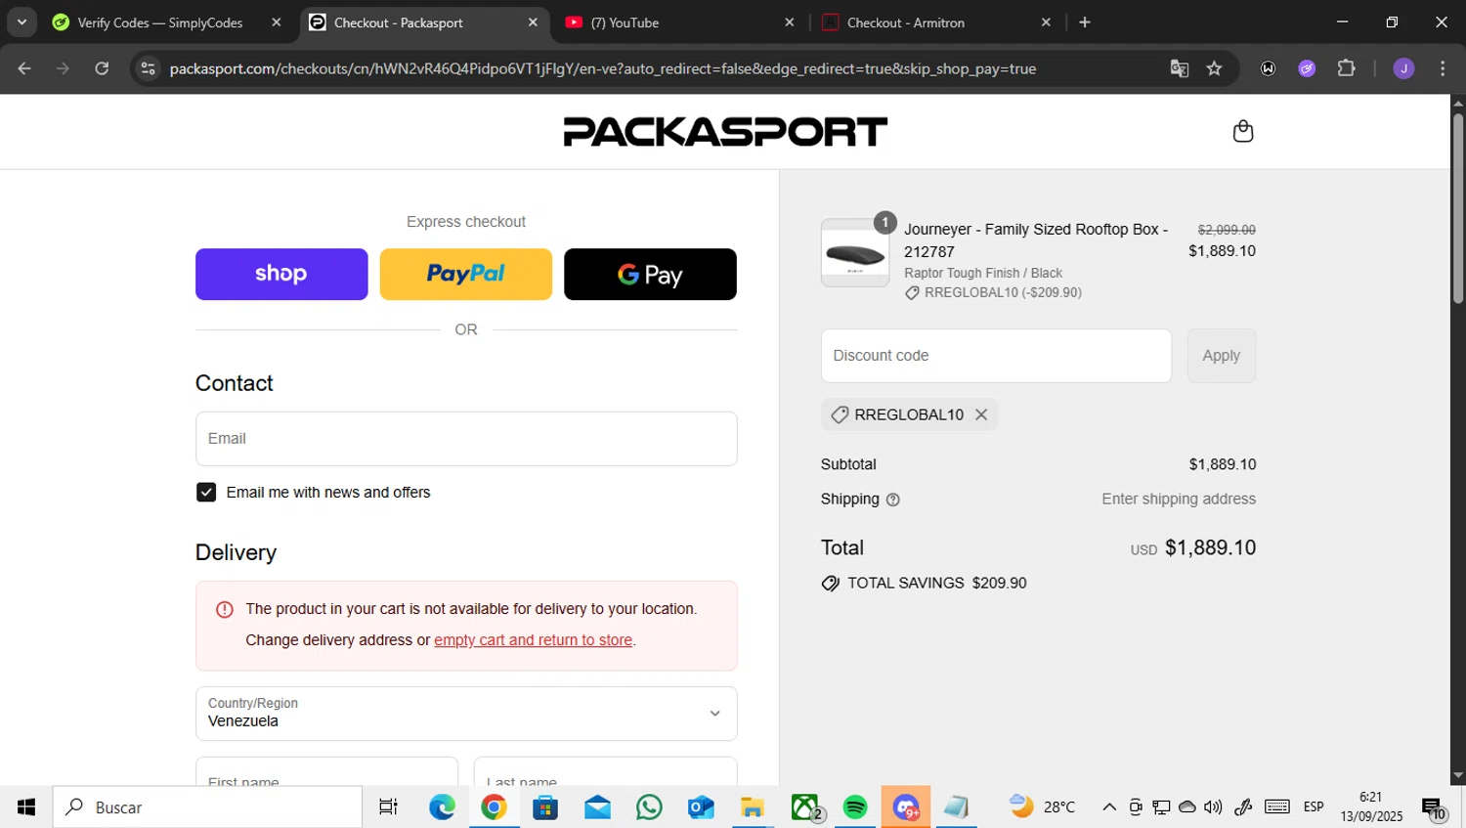Focus the Discount code field
This screenshot has width=1466, height=828.
pyautogui.click(x=996, y=356)
